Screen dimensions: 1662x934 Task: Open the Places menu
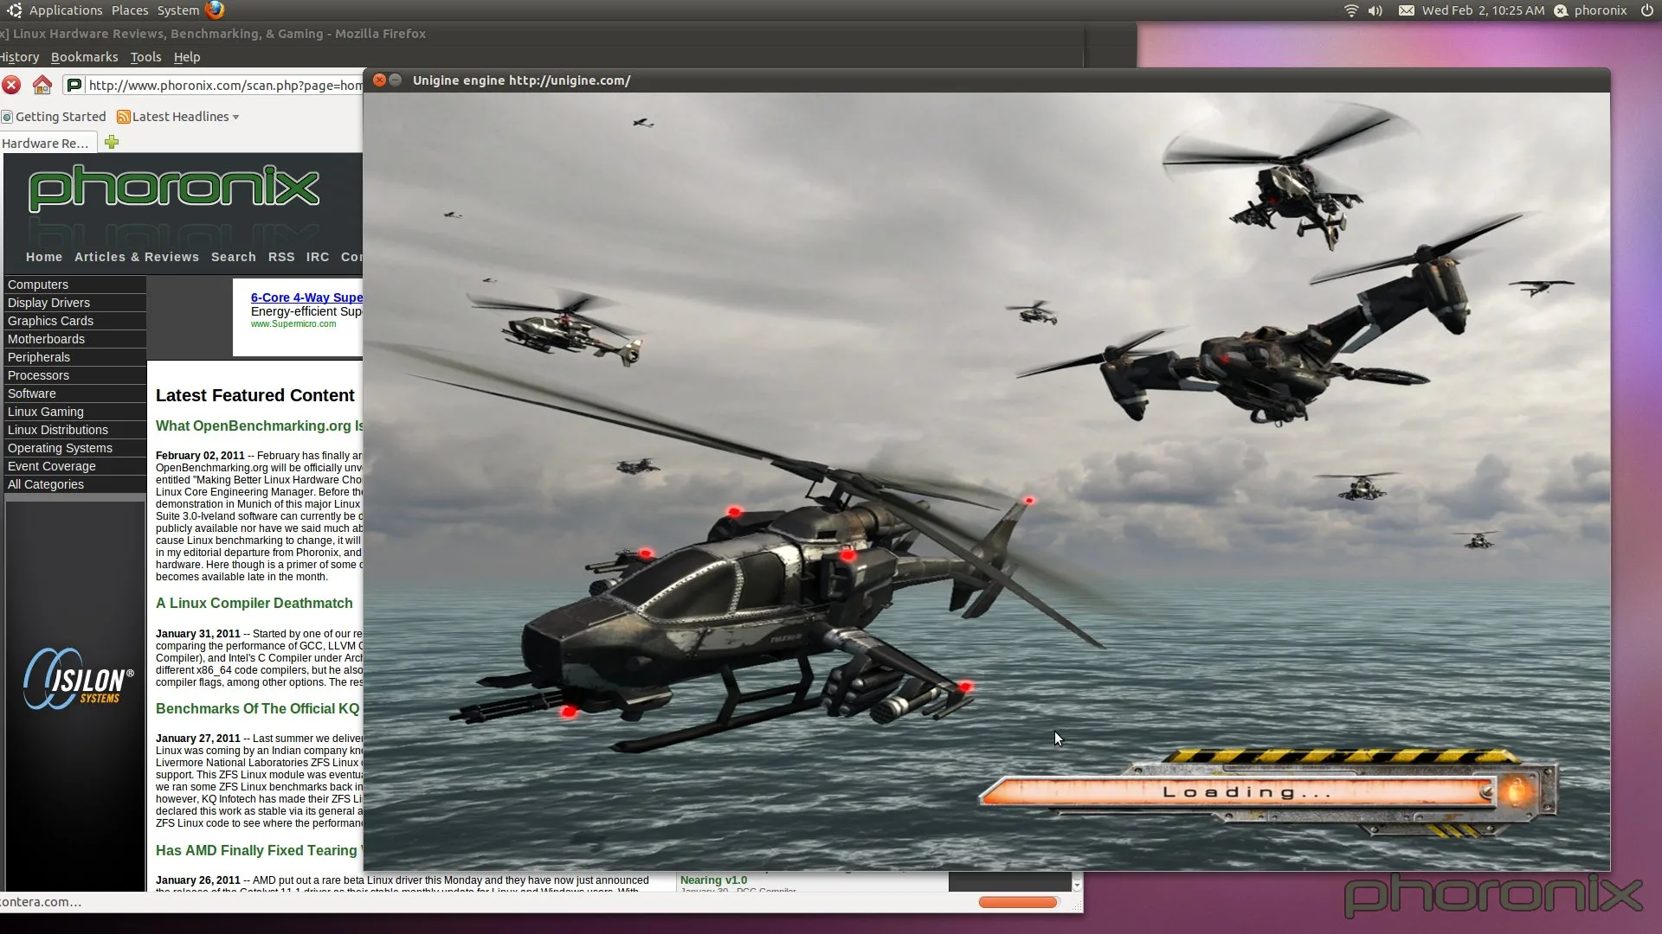pos(130,10)
